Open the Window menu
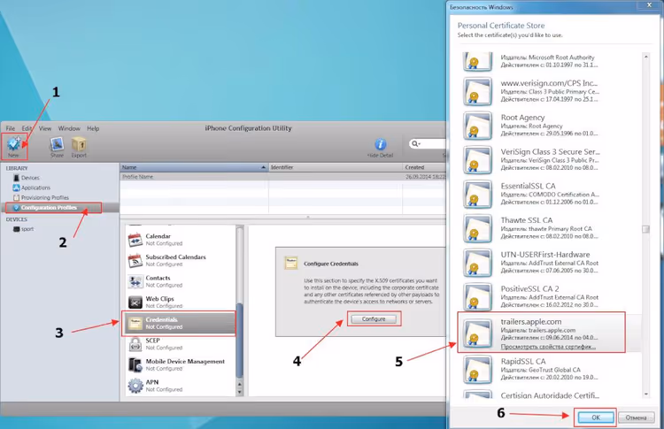This screenshot has height=429, width=664. click(x=69, y=128)
